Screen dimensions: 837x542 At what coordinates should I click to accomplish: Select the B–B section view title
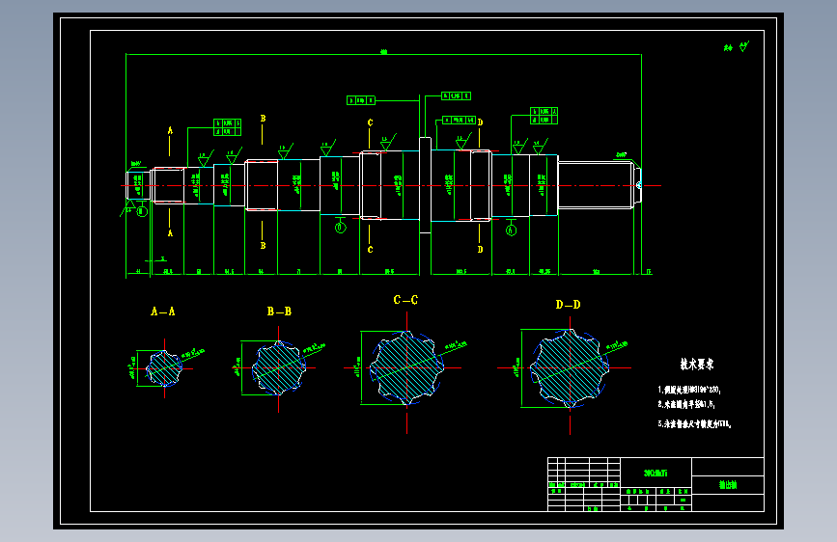[279, 312]
